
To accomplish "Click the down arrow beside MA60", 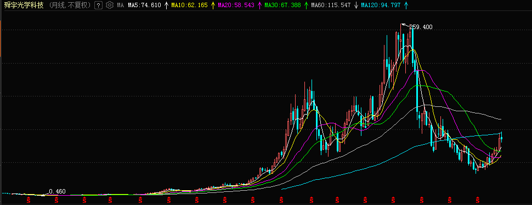I will [x=355, y=5].
